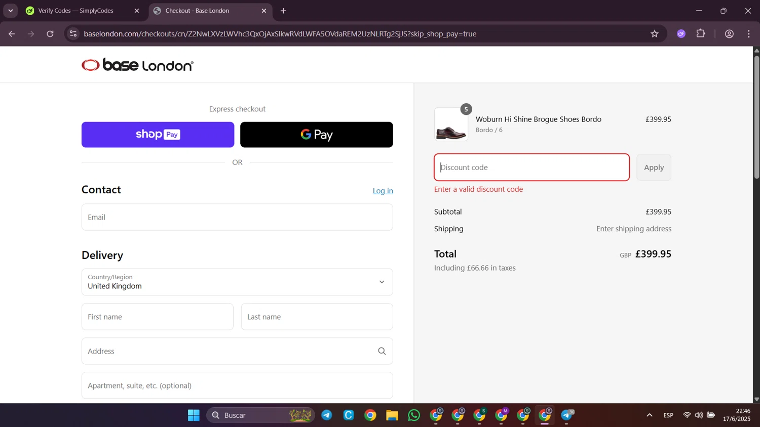Viewport: 760px width, 427px height.
Task: Open Telegram with notification badge in taskbar
Action: 567,415
